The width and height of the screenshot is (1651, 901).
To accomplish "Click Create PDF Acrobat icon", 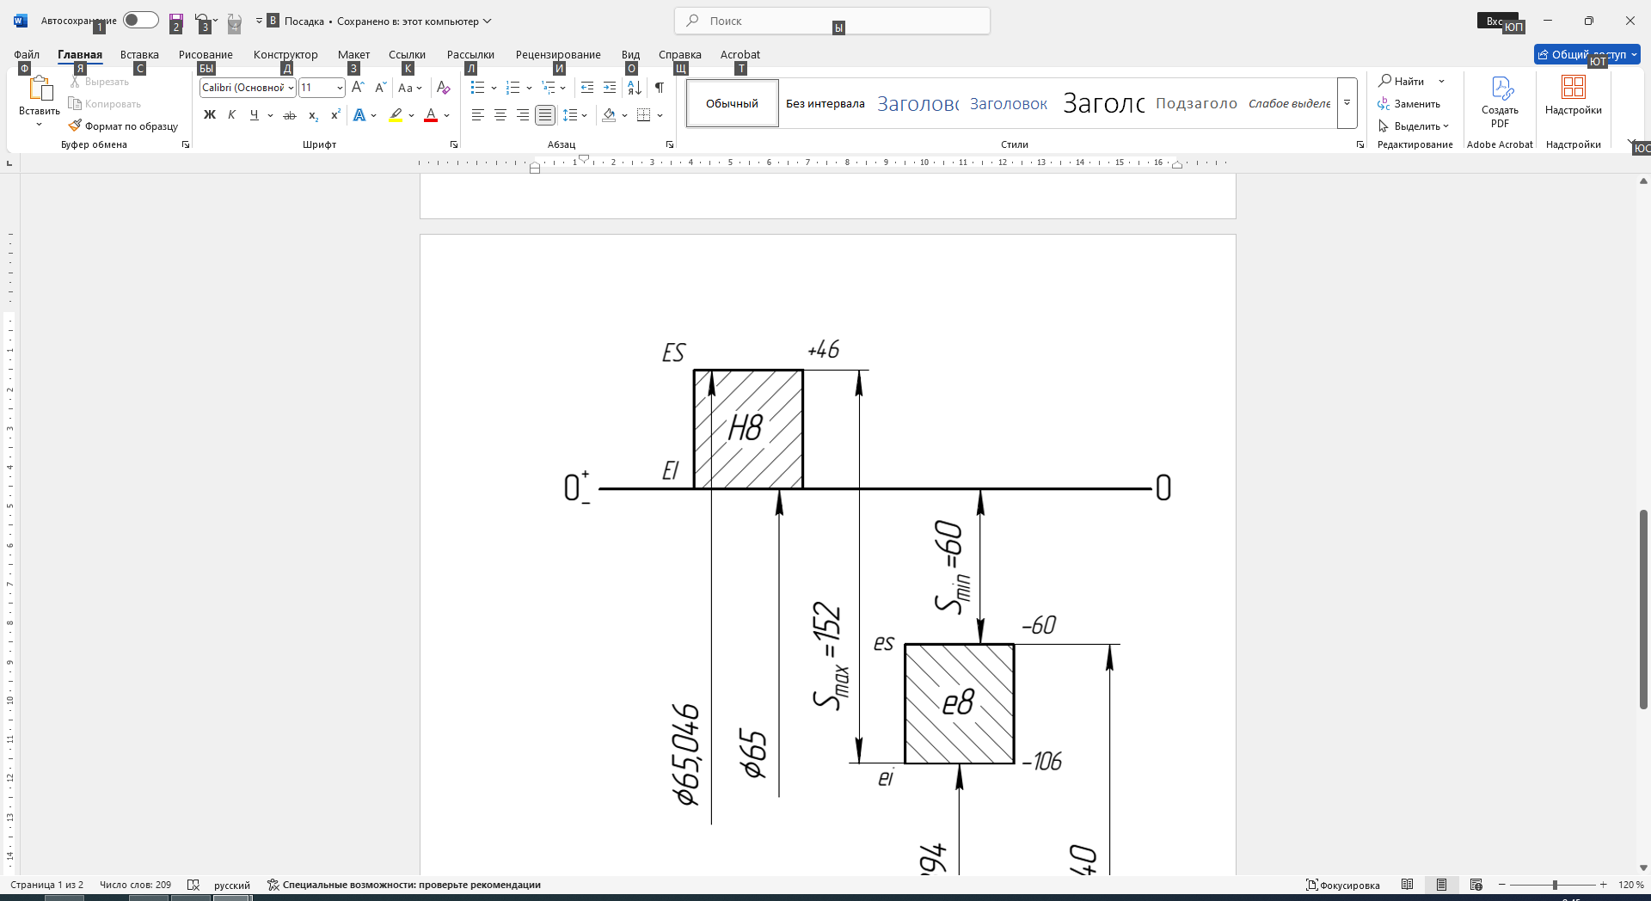I will (1500, 101).
